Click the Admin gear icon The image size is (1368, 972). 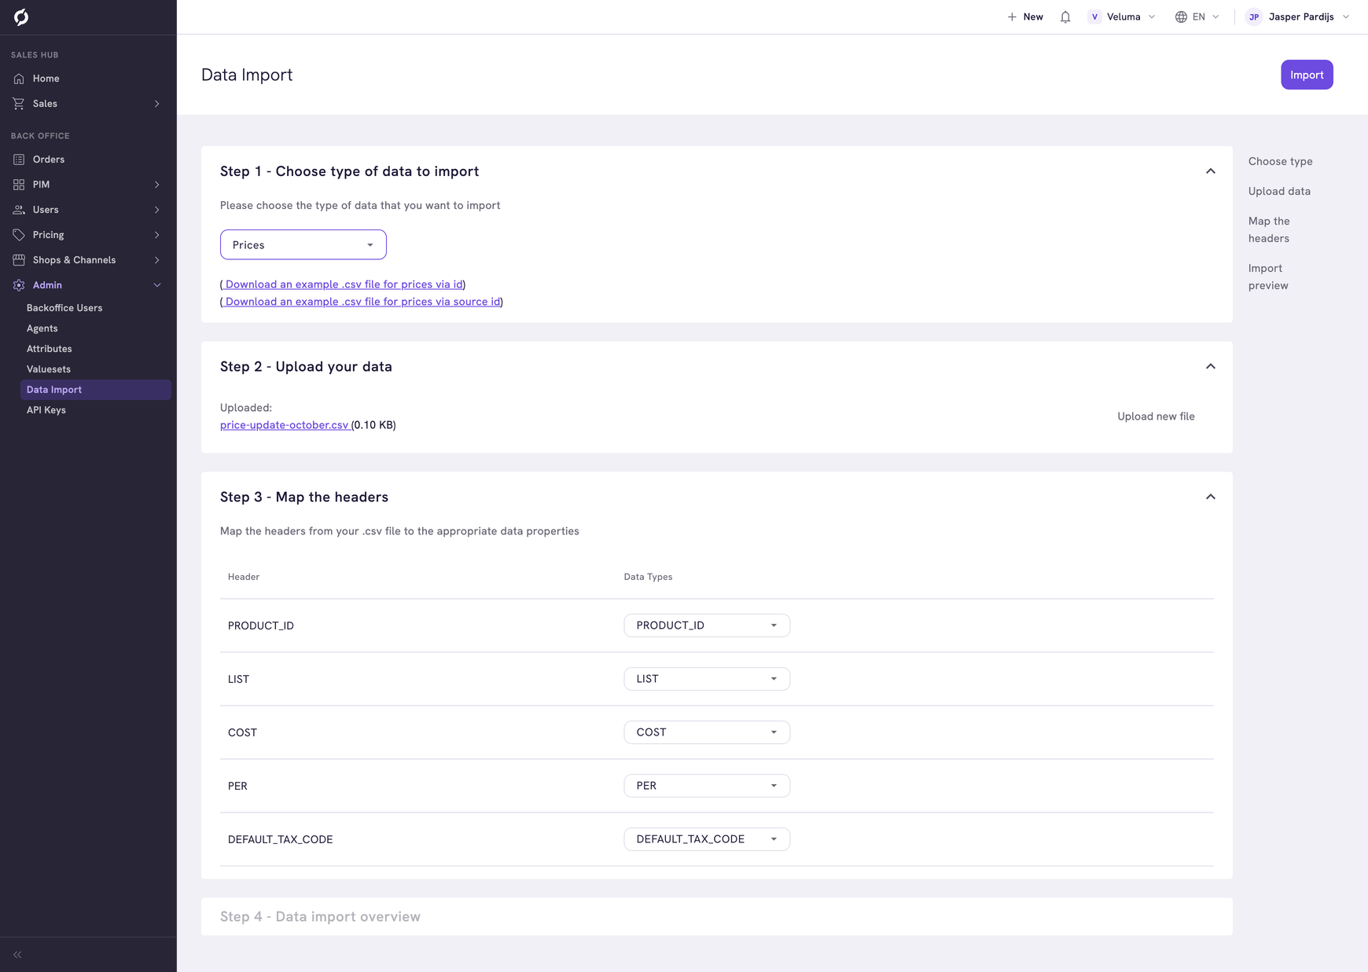(x=19, y=285)
